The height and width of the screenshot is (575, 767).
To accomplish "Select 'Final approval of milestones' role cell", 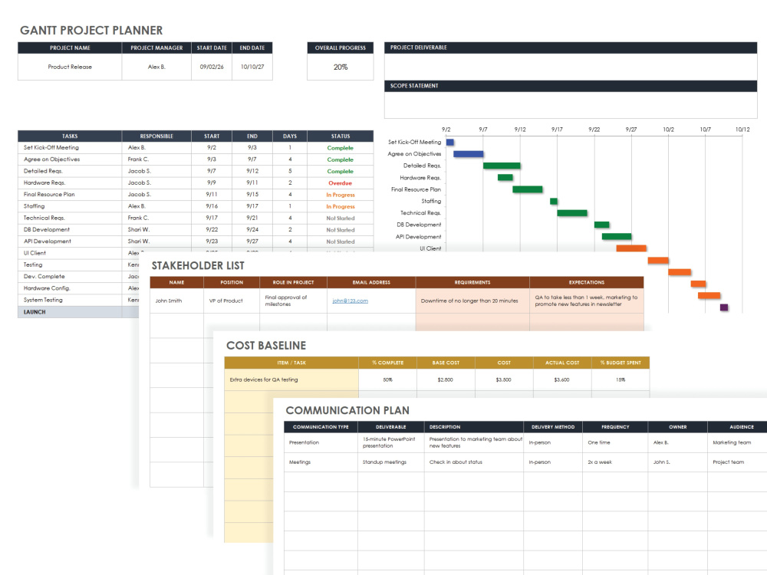I will tap(294, 301).
